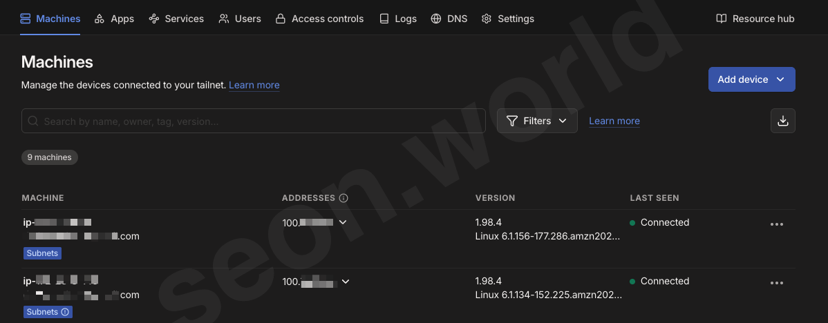Click the 9 machines count badge
The width and height of the screenshot is (828, 323).
click(50, 157)
